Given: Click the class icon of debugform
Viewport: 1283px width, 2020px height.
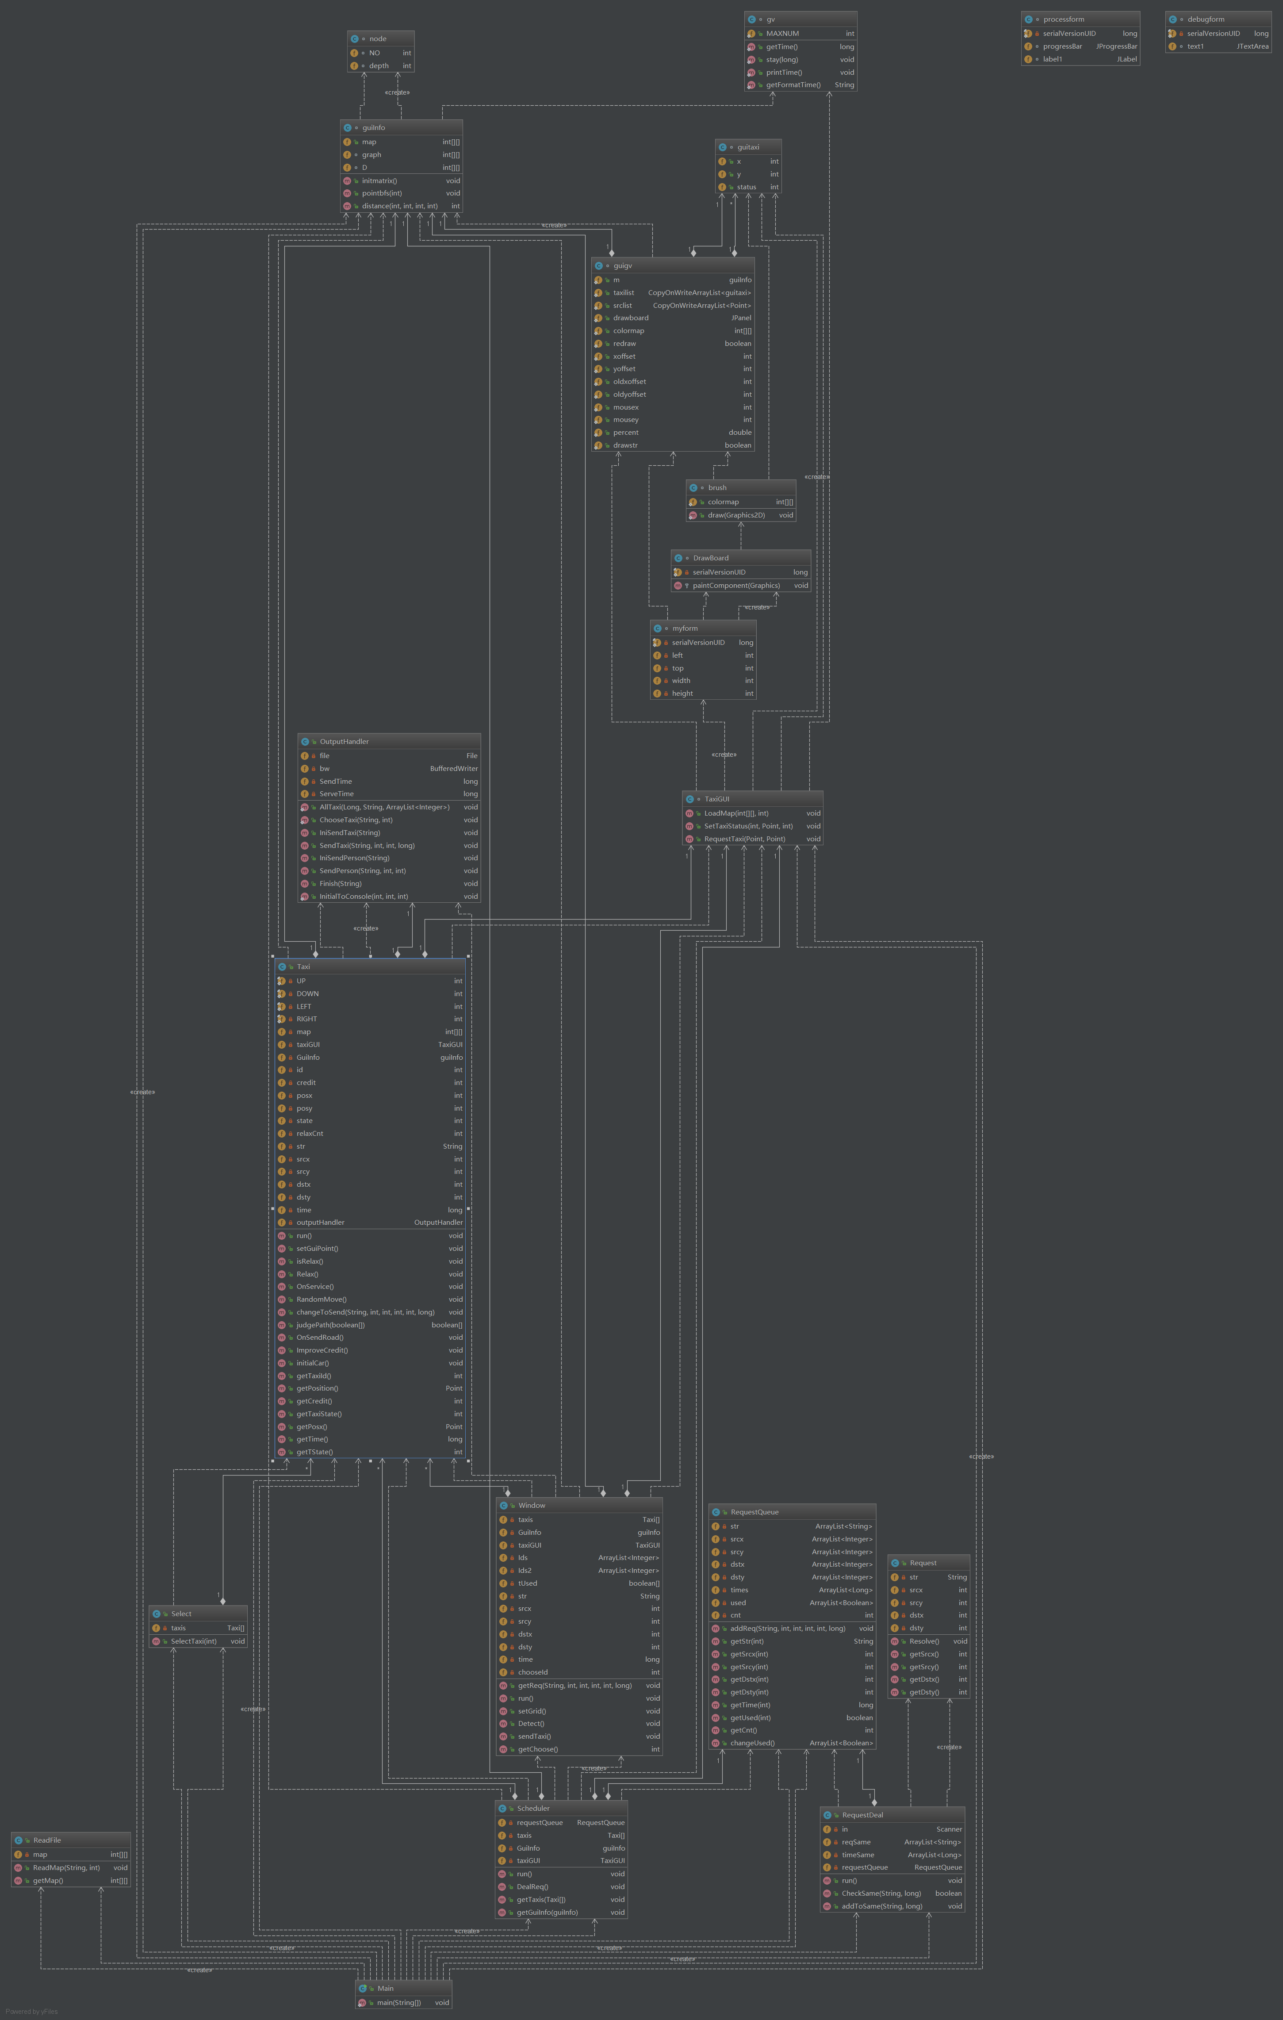Looking at the screenshot, I should (x=1173, y=19).
